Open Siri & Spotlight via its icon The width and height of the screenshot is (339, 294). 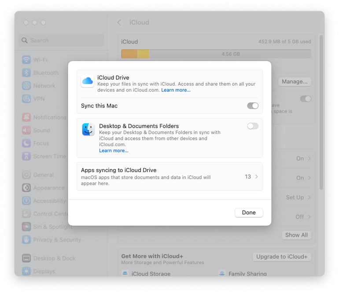coord(26,227)
